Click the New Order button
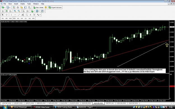The height and width of the screenshot is (109, 175). pyautogui.click(x=38, y=8)
